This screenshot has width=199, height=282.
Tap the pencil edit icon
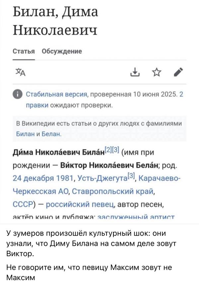178,72
